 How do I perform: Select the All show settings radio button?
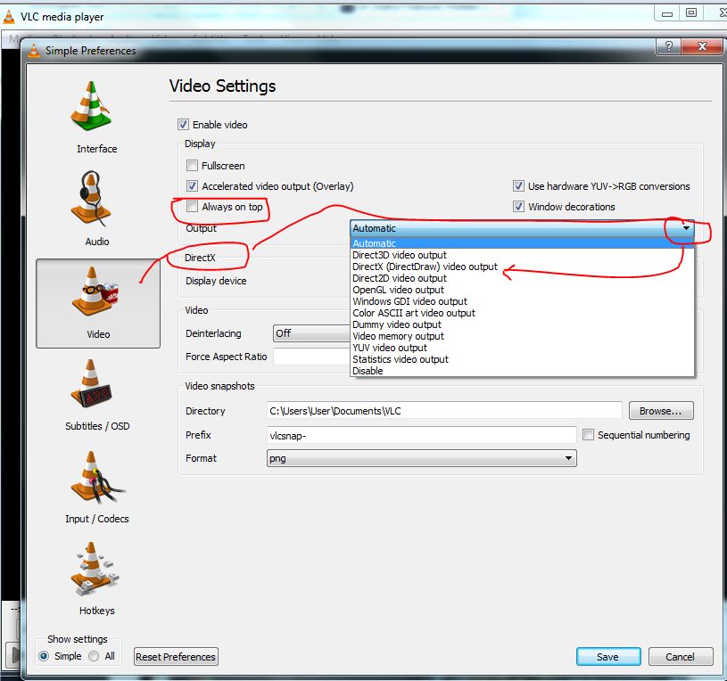point(94,656)
